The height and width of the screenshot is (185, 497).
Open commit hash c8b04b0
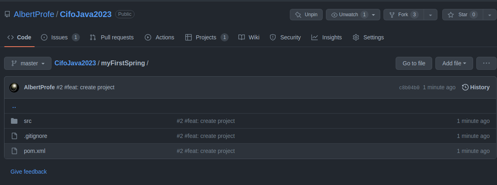pos(409,87)
